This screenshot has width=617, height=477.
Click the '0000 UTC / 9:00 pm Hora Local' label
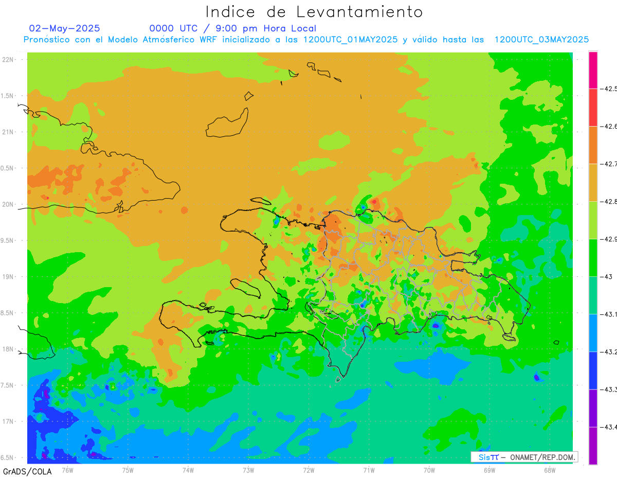pyautogui.click(x=232, y=28)
